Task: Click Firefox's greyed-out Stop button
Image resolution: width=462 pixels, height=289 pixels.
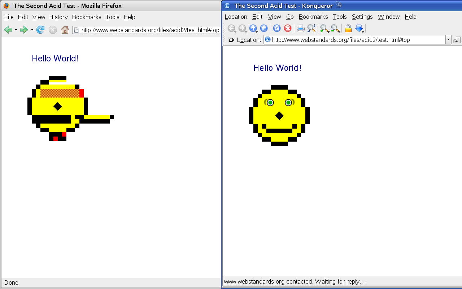Action: [x=53, y=30]
